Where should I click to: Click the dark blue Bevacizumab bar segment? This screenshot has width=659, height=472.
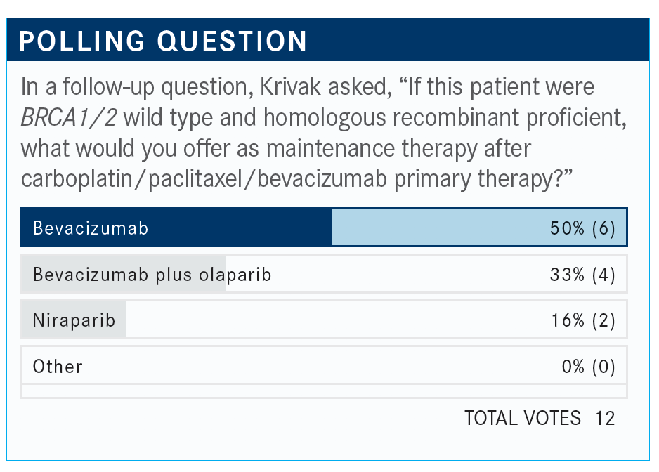tap(176, 228)
